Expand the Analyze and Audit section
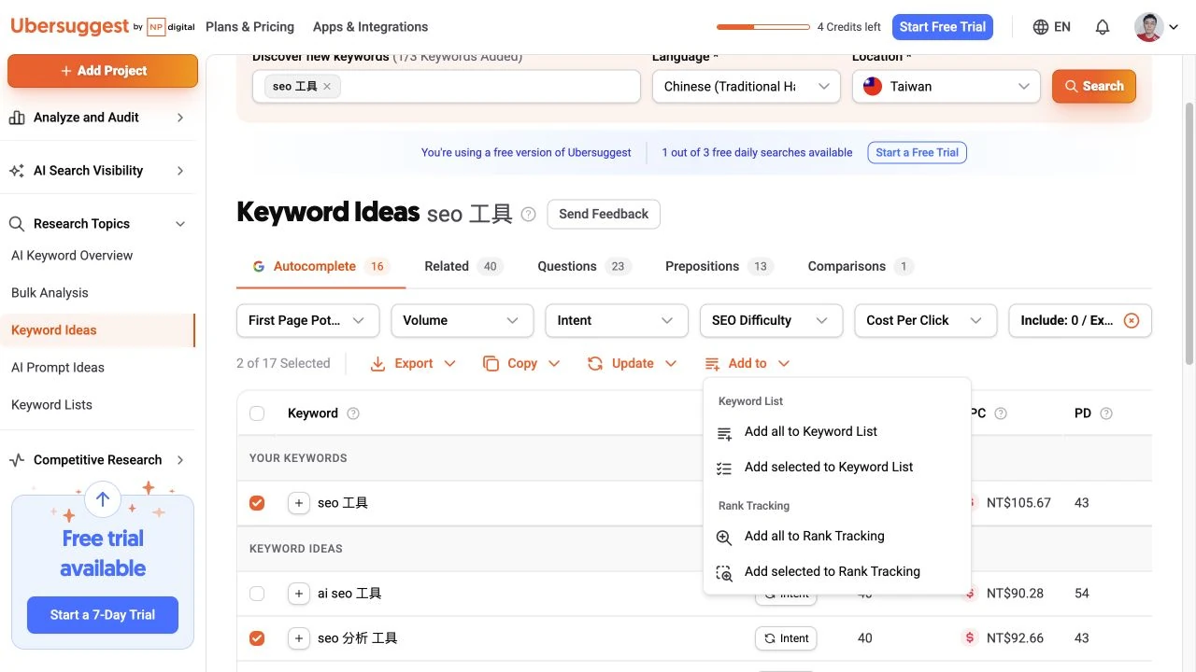 tap(180, 118)
